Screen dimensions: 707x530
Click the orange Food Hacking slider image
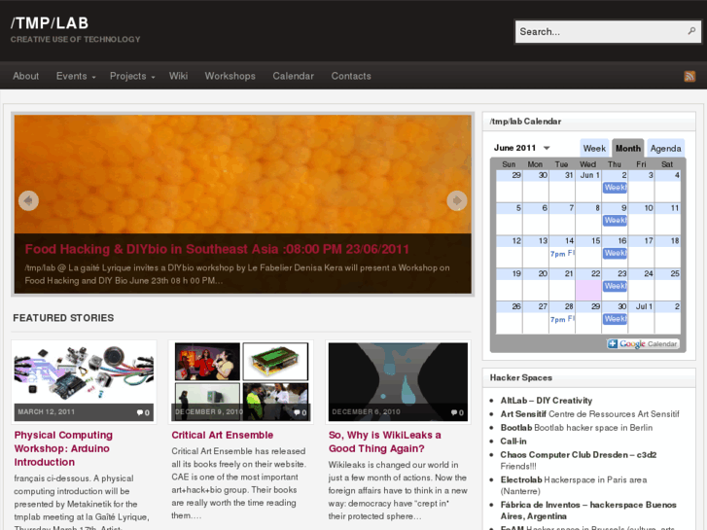point(242,174)
